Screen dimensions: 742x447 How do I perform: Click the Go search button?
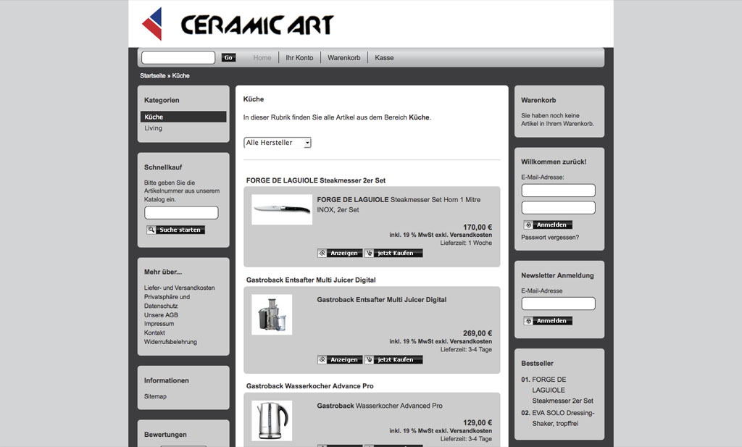[x=228, y=58]
